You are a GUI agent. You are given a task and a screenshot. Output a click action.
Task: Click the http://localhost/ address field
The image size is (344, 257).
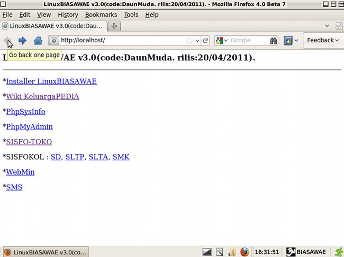[x=122, y=40]
